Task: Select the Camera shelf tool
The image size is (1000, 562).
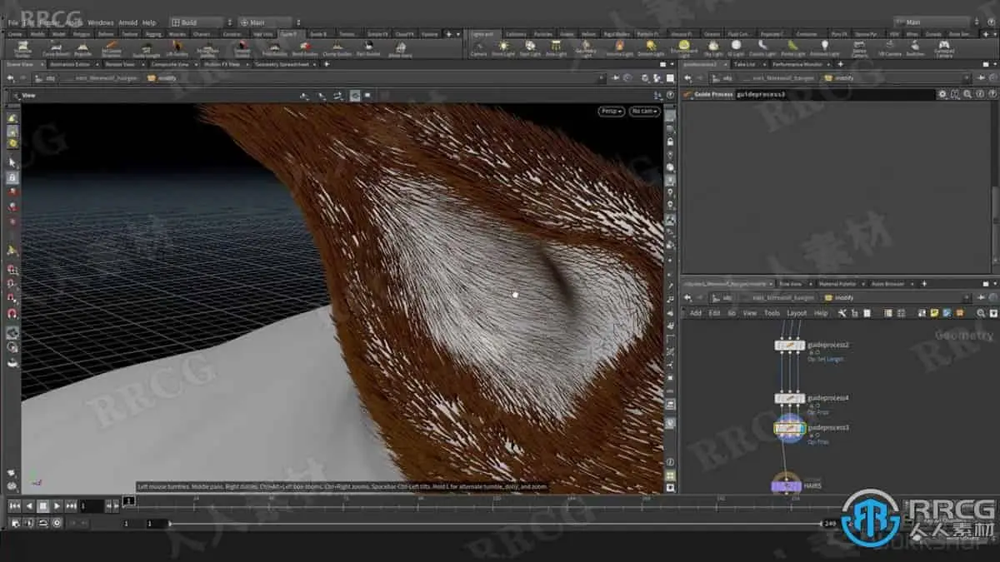Action: click(x=478, y=48)
